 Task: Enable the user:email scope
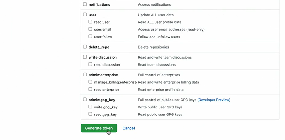point(90,29)
